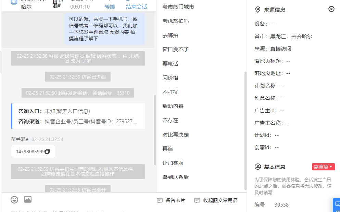Click the 基本信息 section heading
Image resolution: width=340 pixels, height=212 pixels.
tap(275, 167)
